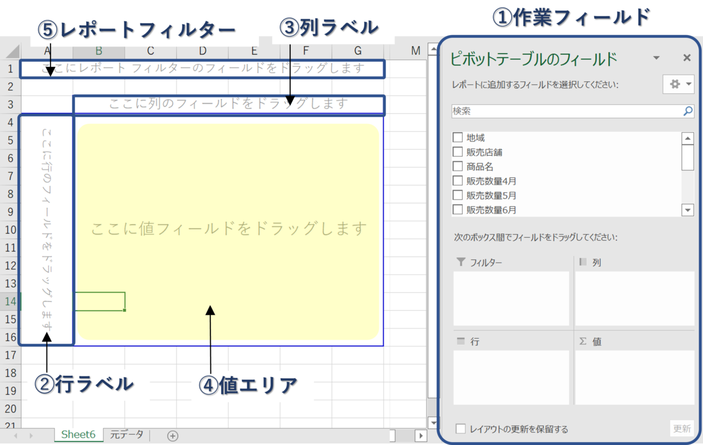Select row 20 header

[10, 409]
